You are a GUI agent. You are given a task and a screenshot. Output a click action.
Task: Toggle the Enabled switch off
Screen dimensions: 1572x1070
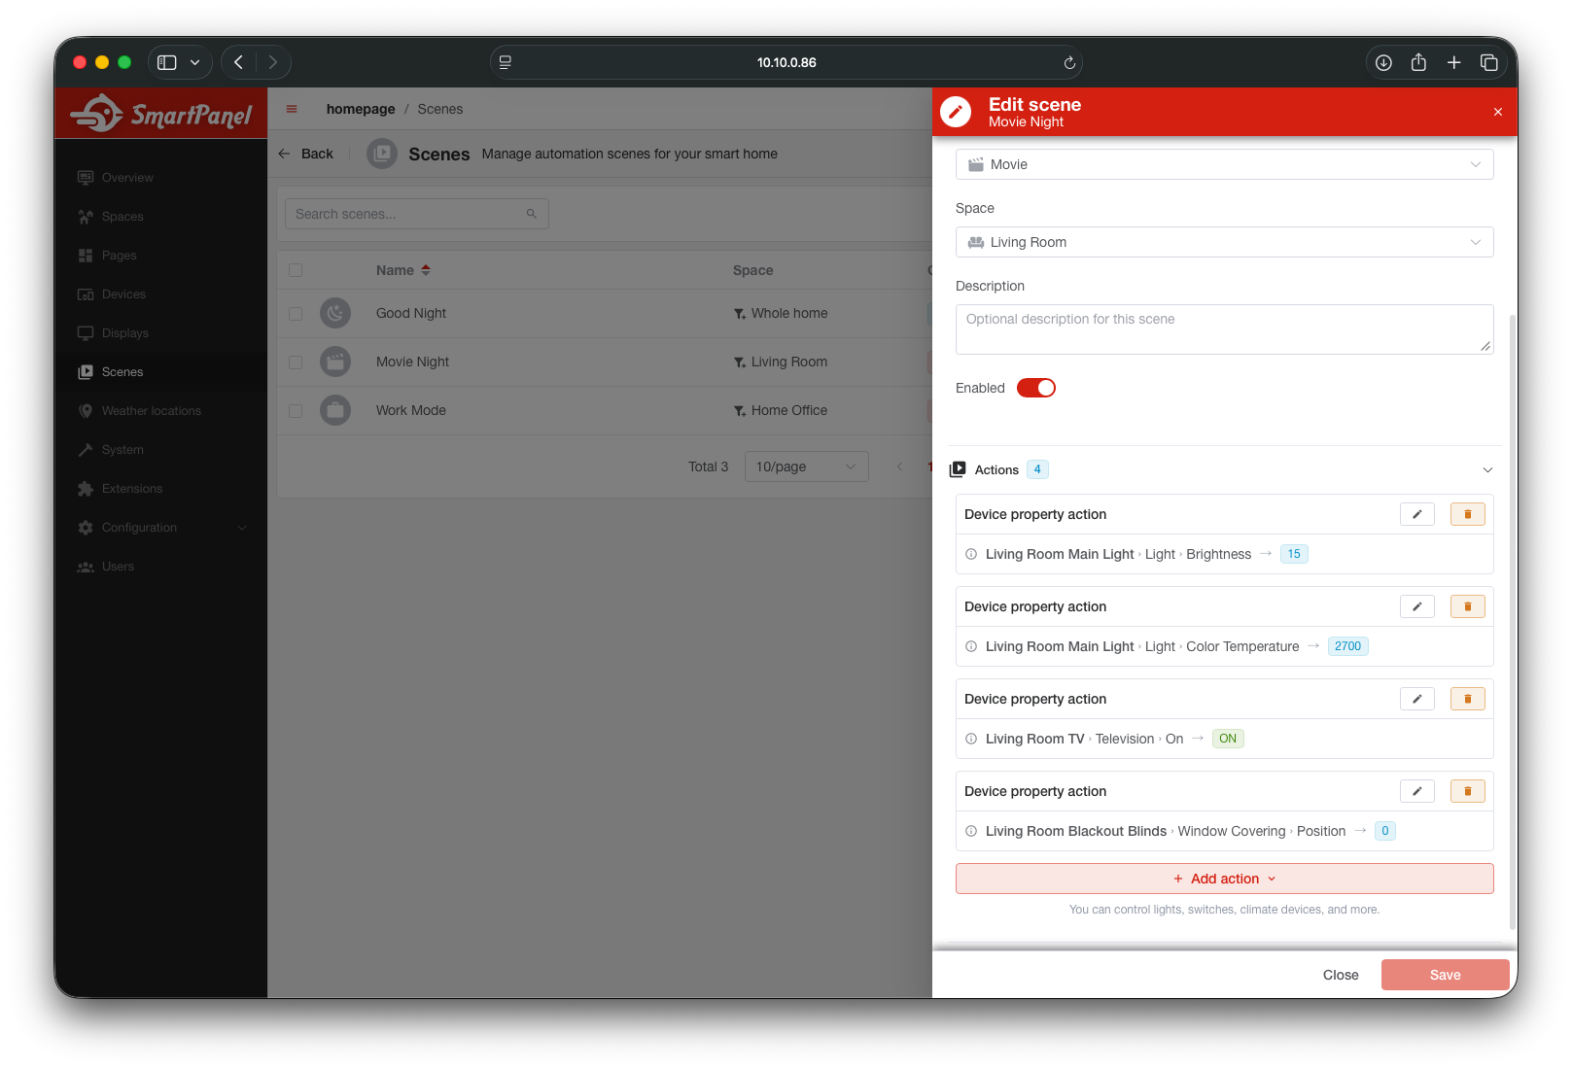[1035, 388]
